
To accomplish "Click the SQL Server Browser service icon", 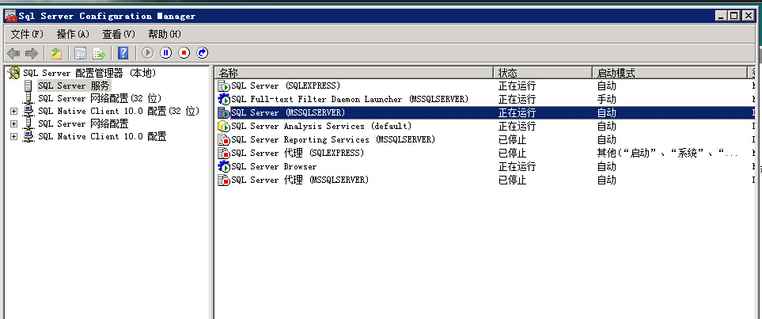I will pos(224,167).
